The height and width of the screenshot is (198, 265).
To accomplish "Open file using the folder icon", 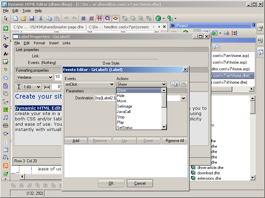I will pyautogui.click(x=24, y=18).
